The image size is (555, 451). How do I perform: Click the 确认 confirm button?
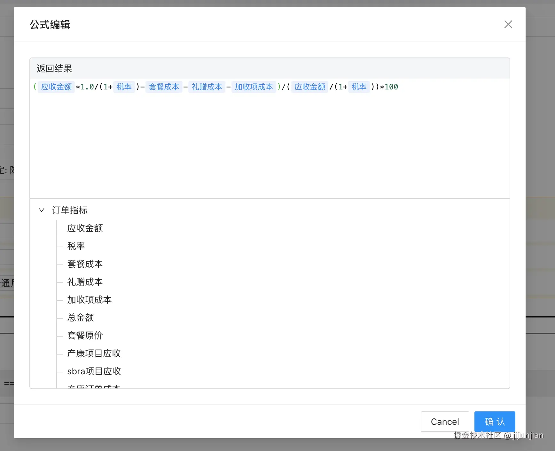coord(495,422)
